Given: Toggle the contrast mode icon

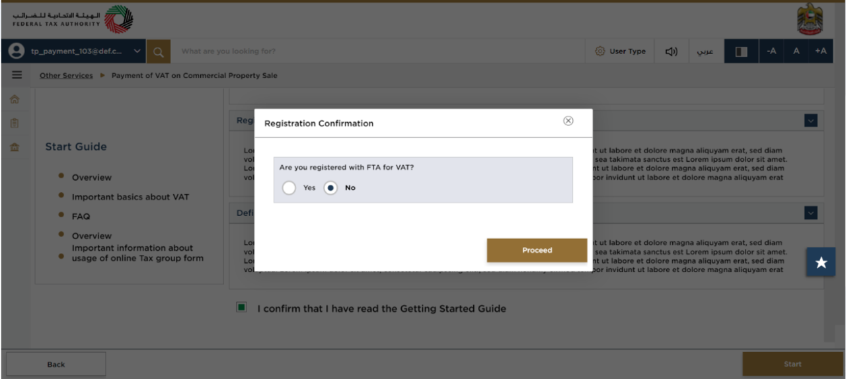Looking at the screenshot, I should click(742, 52).
